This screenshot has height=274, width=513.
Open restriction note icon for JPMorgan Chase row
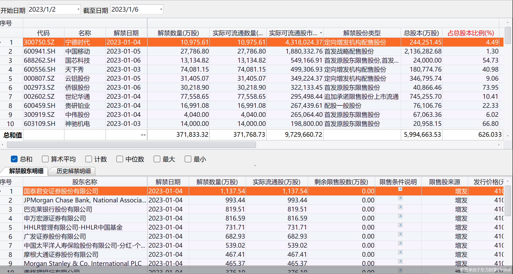click(x=400, y=198)
